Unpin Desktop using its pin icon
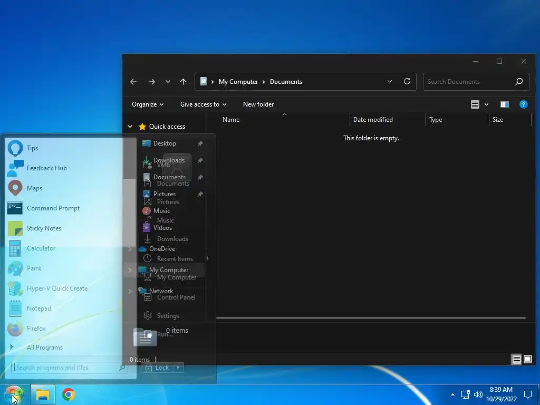This screenshot has height=405, width=540. tap(200, 143)
